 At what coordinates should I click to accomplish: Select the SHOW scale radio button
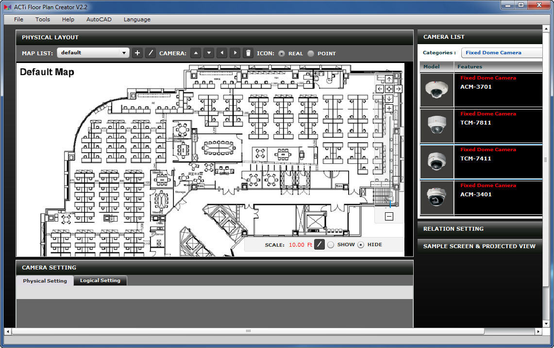point(331,245)
